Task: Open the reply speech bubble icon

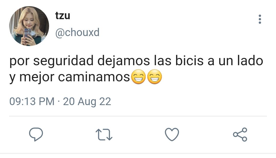Action: [x=36, y=134]
